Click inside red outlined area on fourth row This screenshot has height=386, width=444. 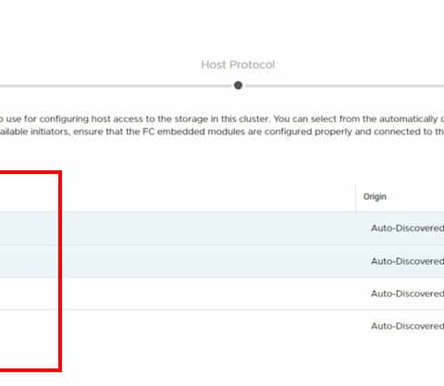30,326
